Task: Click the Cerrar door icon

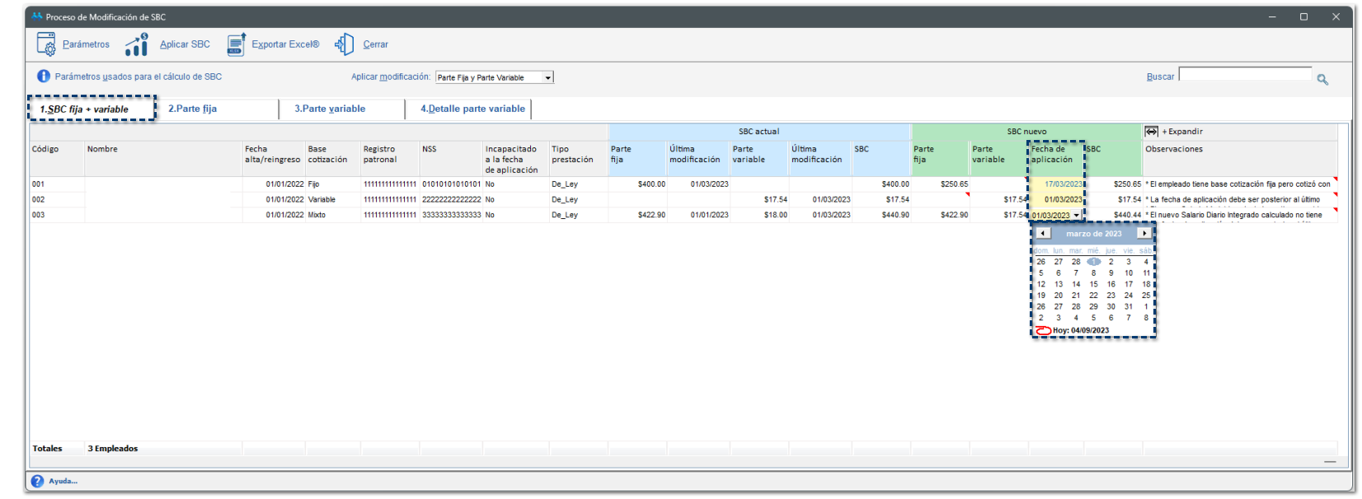Action: click(344, 44)
